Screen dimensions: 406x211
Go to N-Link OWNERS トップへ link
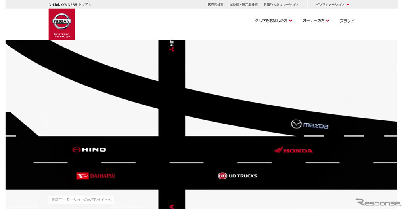[70, 4]
